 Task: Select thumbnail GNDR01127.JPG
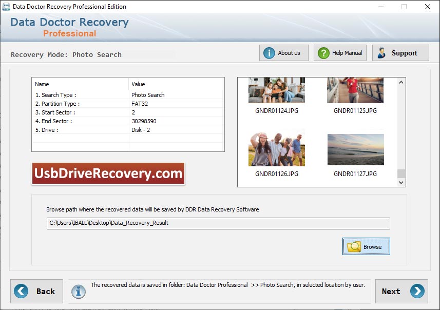point(355,149)
